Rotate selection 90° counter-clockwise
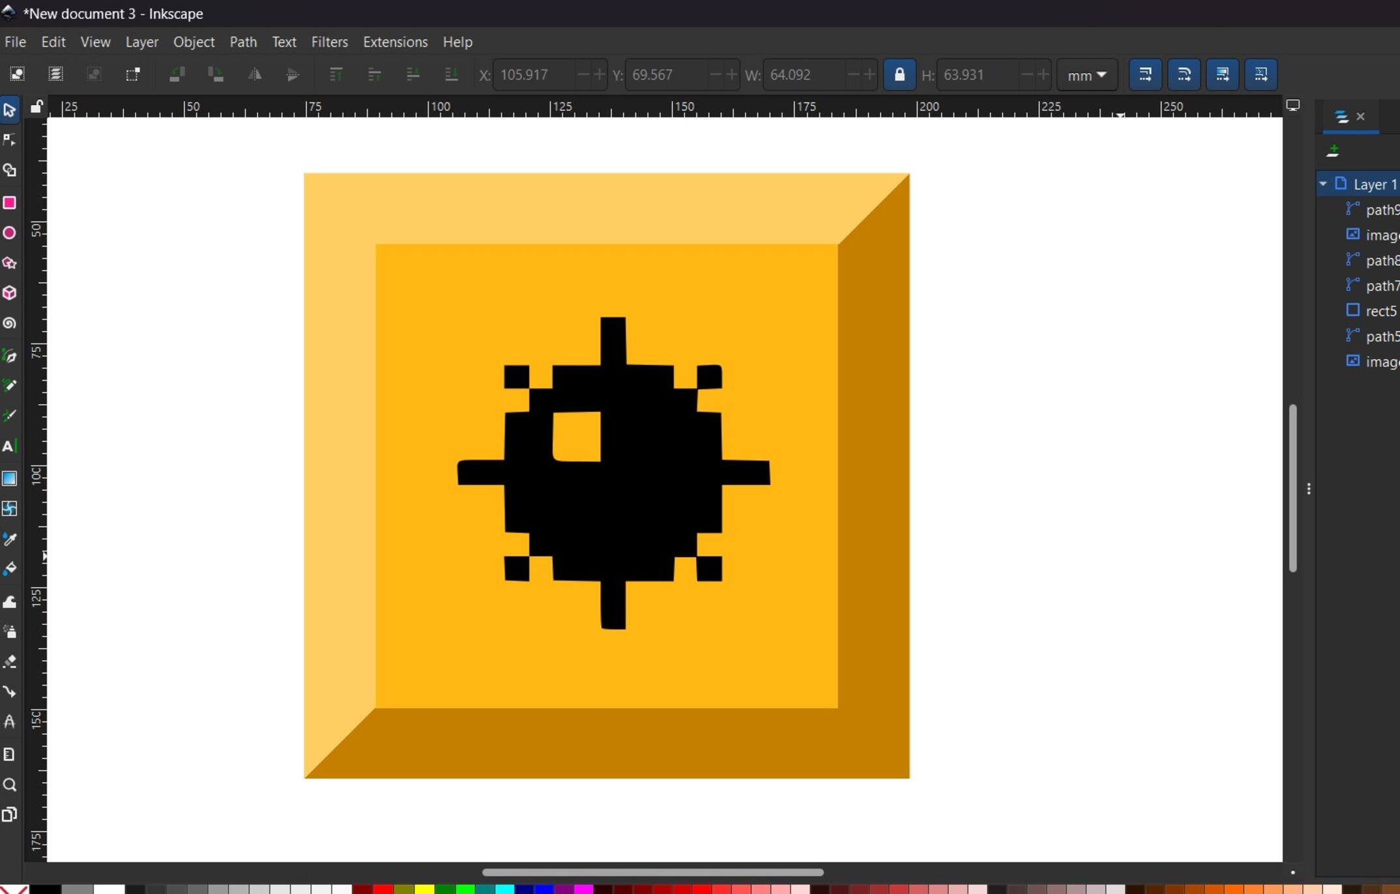Viewport: 1400px width, 894px height. 177,74
